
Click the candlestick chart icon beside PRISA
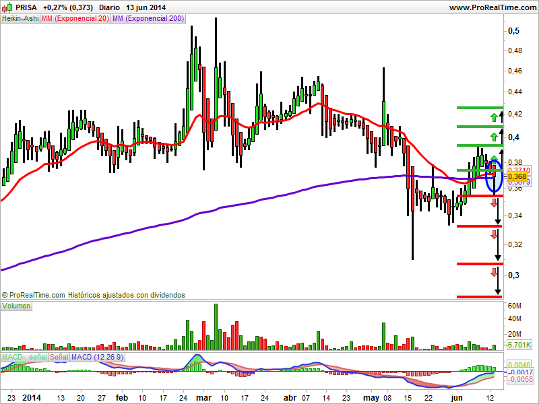(x=7, y=7)
